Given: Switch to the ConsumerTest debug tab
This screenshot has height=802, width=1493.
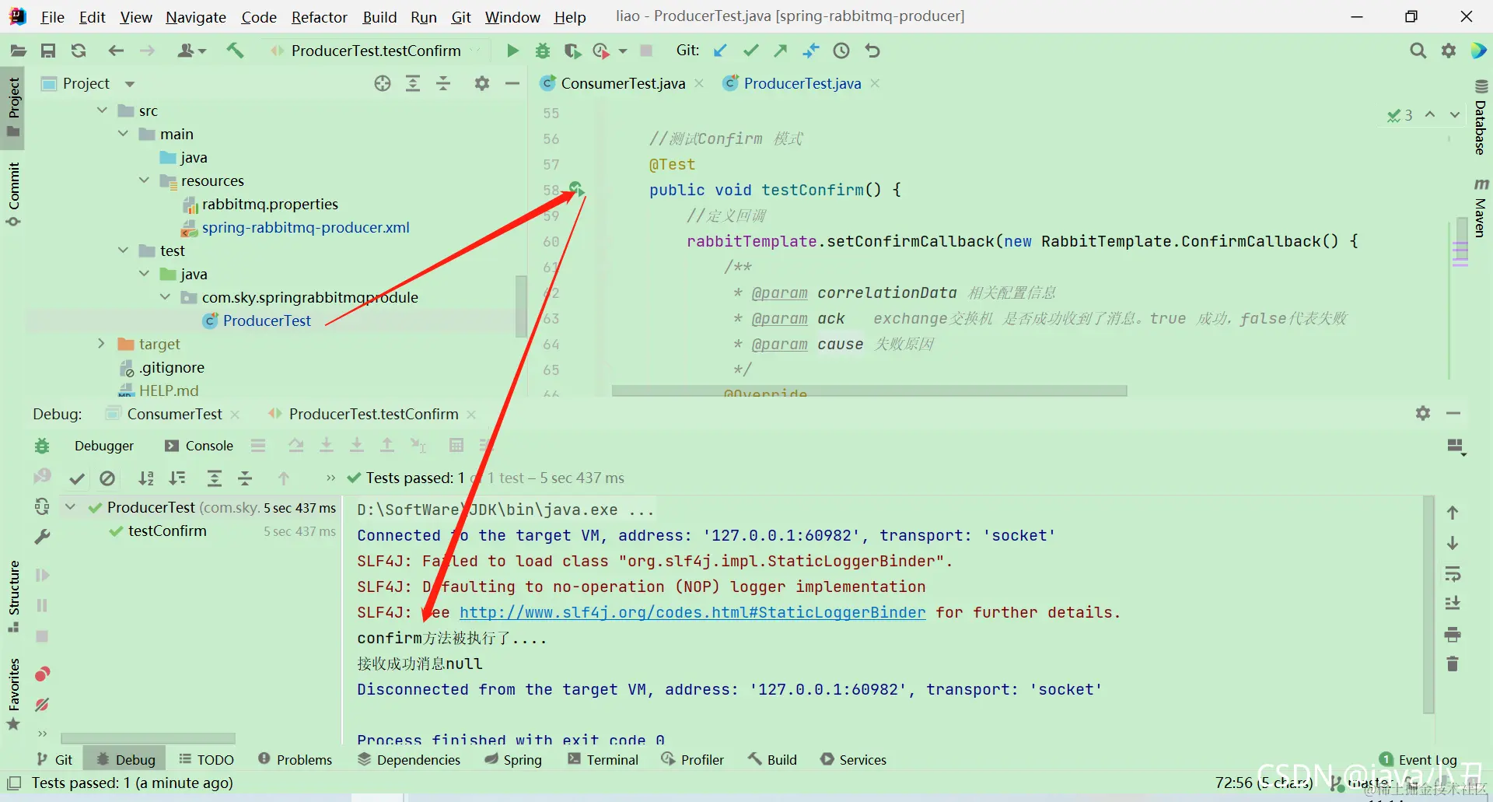Looking at the screenshot, I should [x=174, y=414].
